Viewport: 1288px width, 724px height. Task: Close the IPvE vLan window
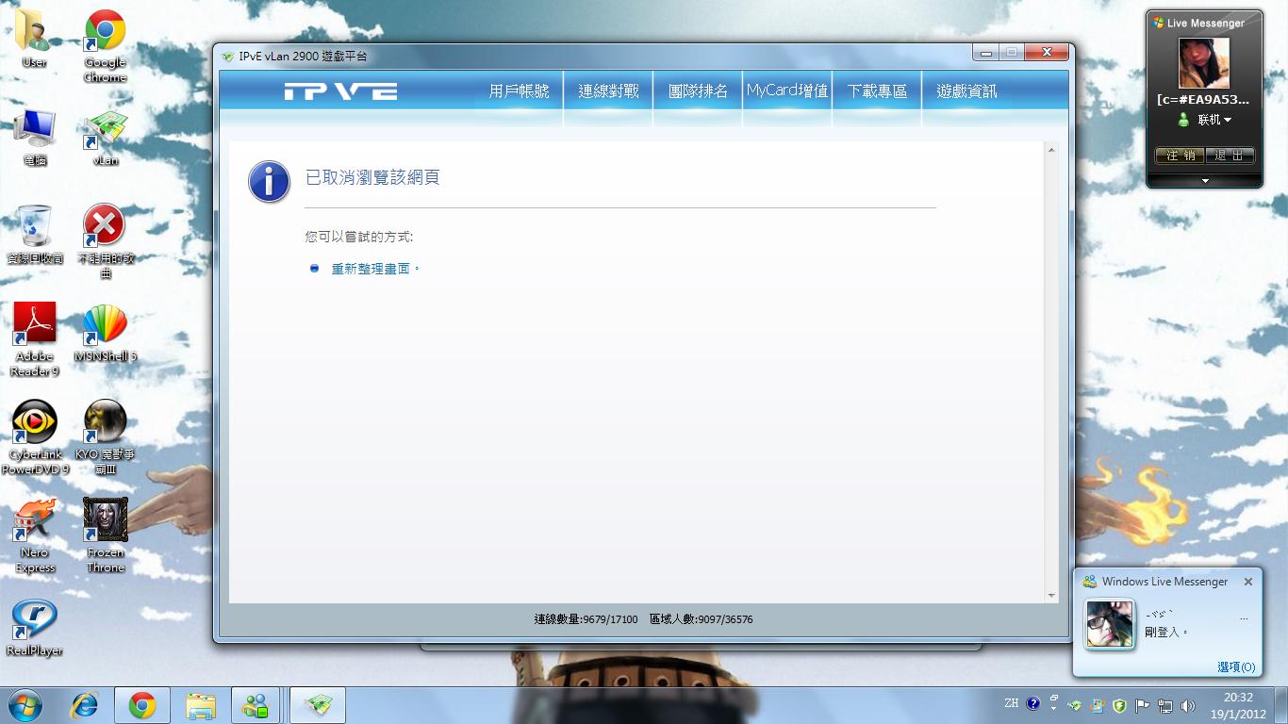coord(1046,53)
